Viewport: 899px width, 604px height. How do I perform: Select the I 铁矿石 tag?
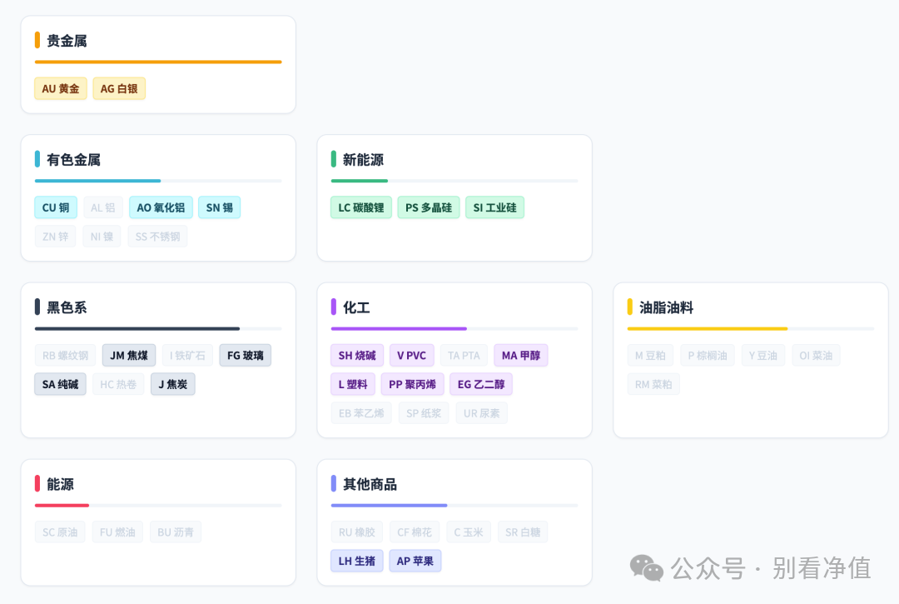click(187, 354)
